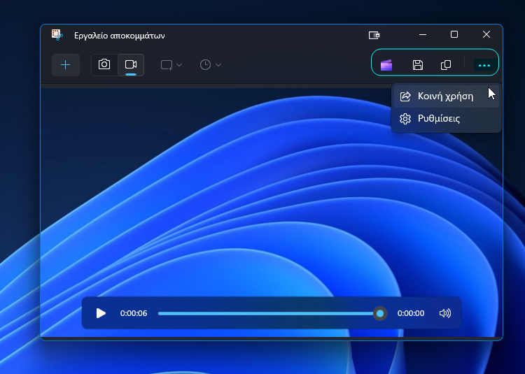Copy the recording to clipboard

[x=446, y=65]
